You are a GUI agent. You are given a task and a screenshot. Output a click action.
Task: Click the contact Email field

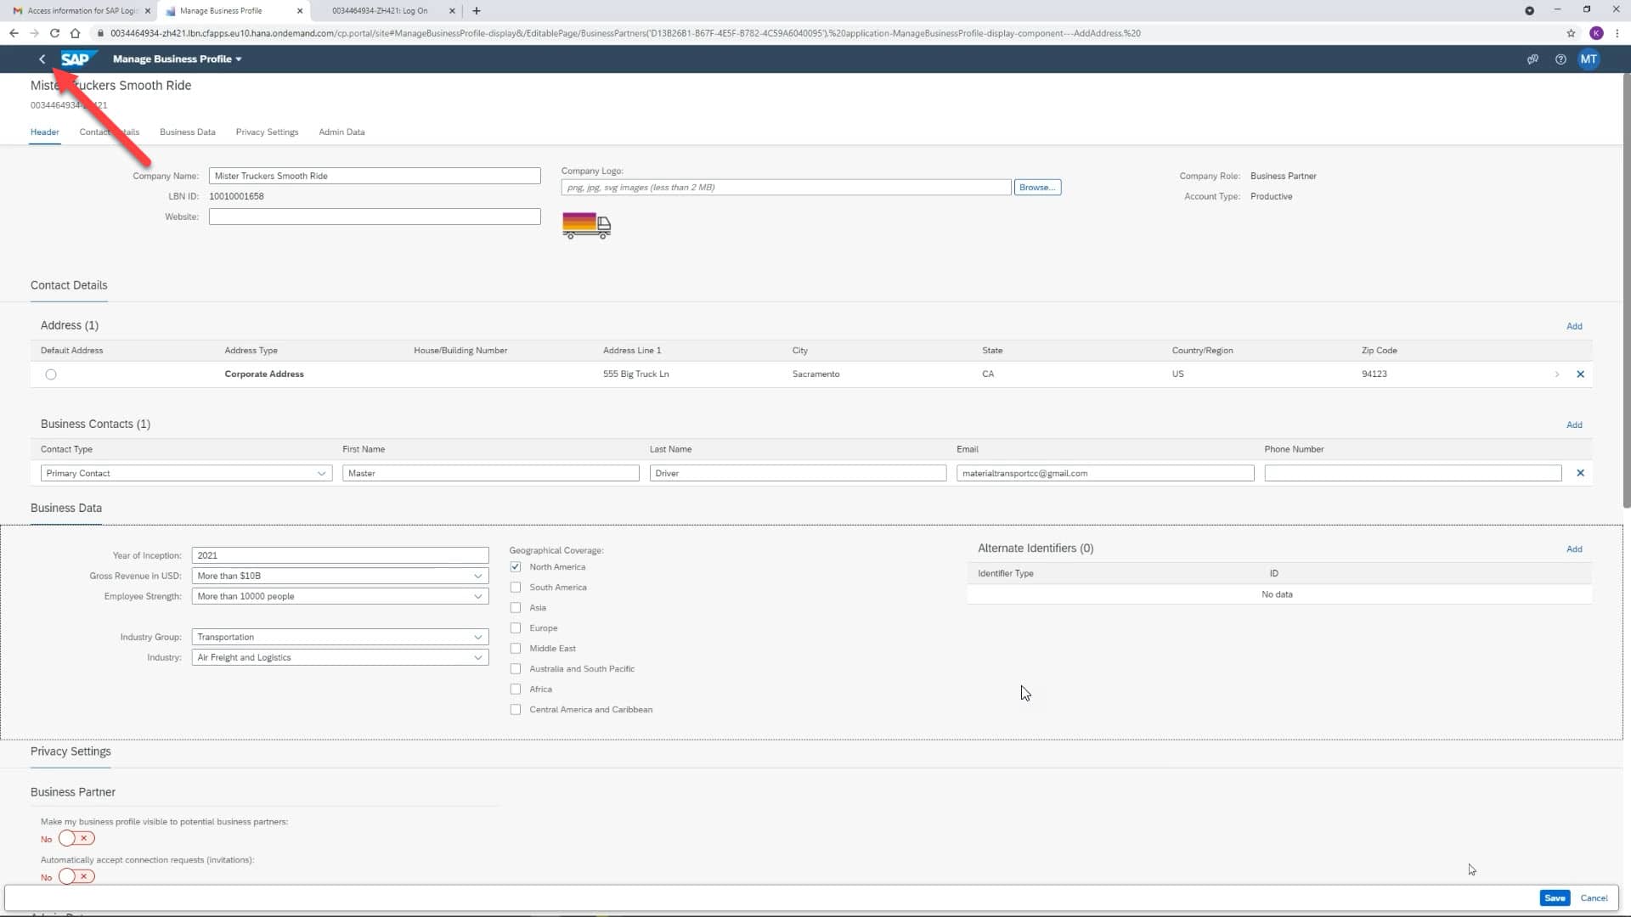click(1105, 473)
